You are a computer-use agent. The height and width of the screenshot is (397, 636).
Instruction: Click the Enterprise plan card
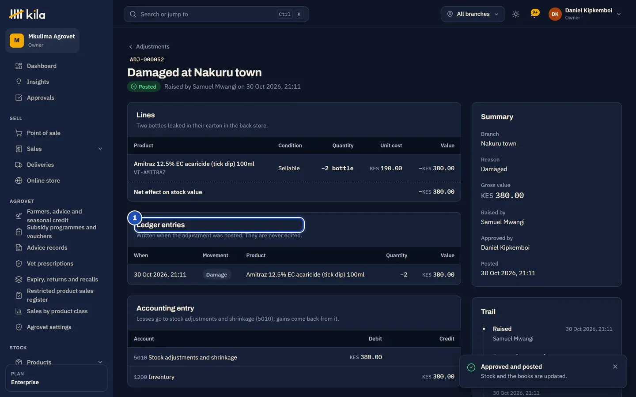pos(57,378)
